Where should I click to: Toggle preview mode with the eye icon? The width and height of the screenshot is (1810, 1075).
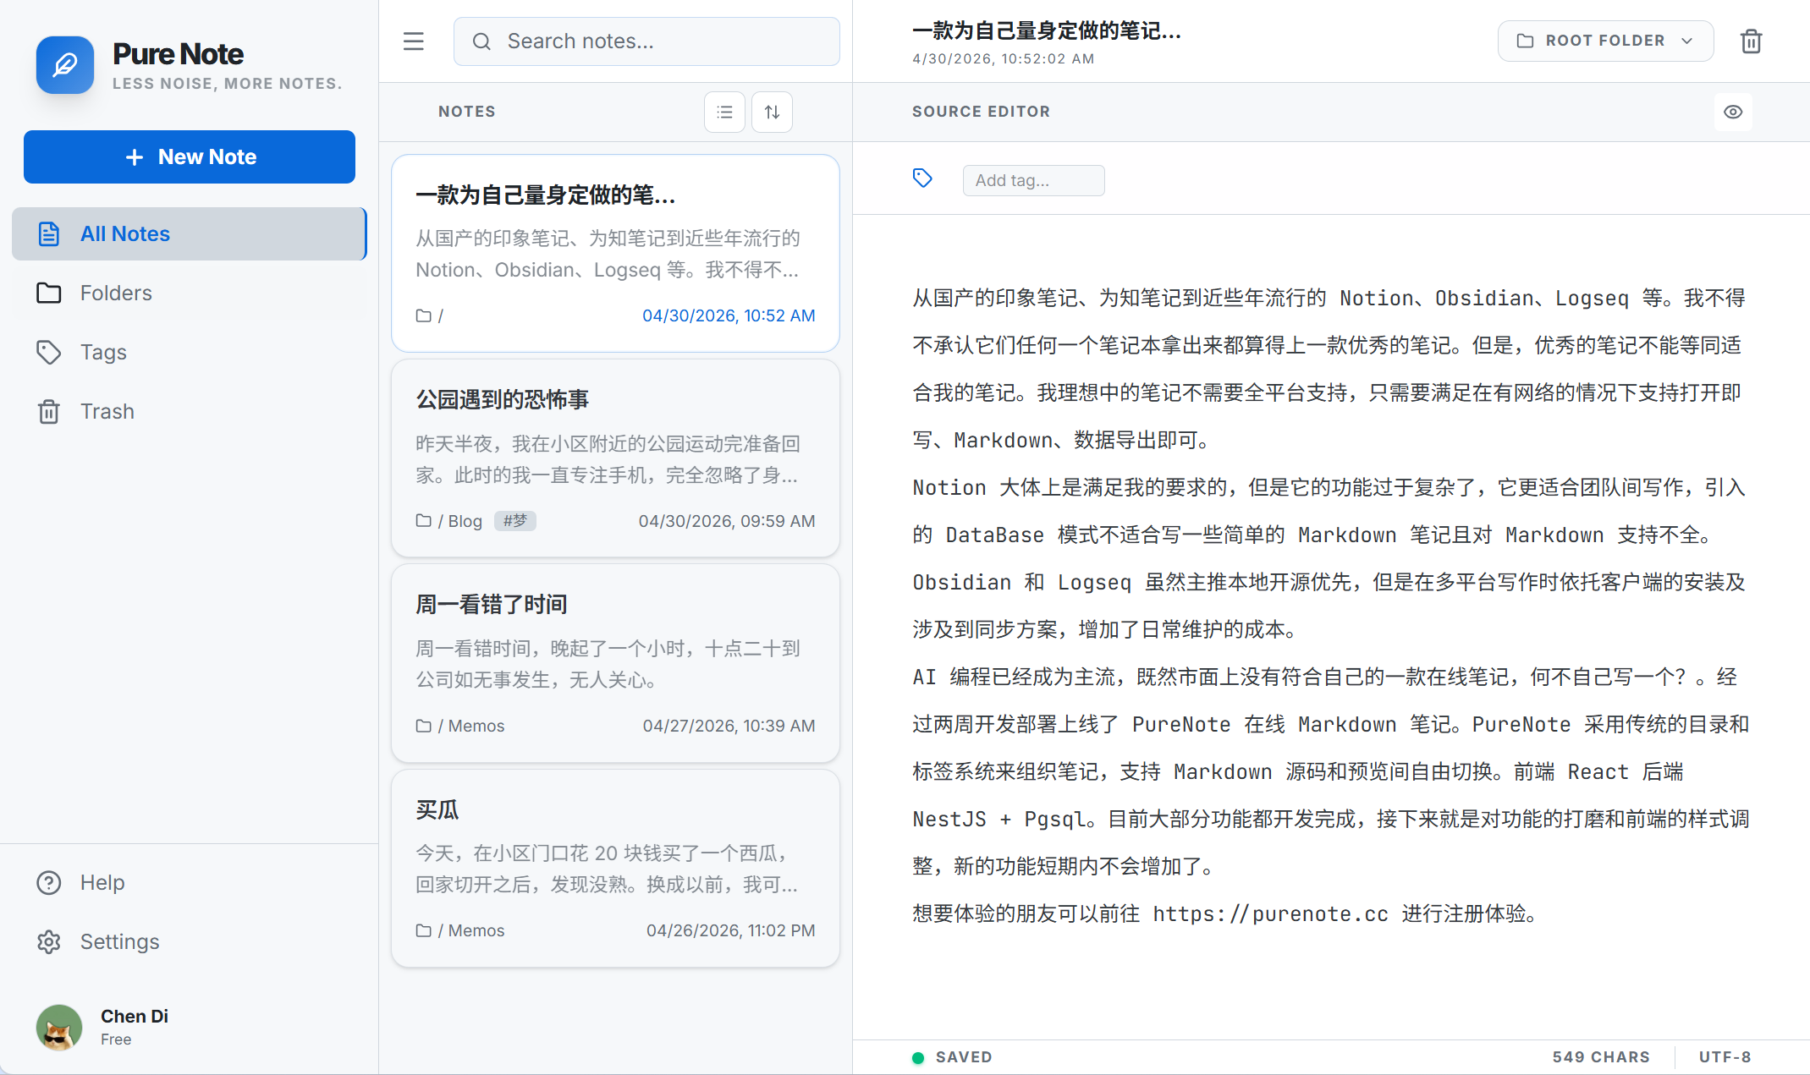point(1733,112)
